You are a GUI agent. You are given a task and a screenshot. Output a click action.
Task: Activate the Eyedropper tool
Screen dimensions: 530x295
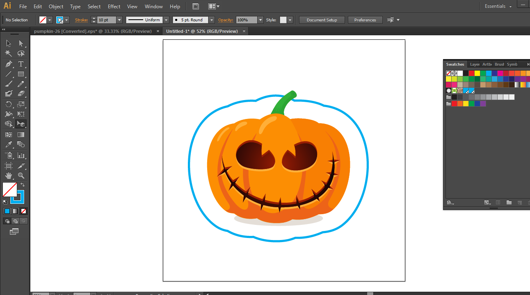pyautogui.click(x=8, y=144)
